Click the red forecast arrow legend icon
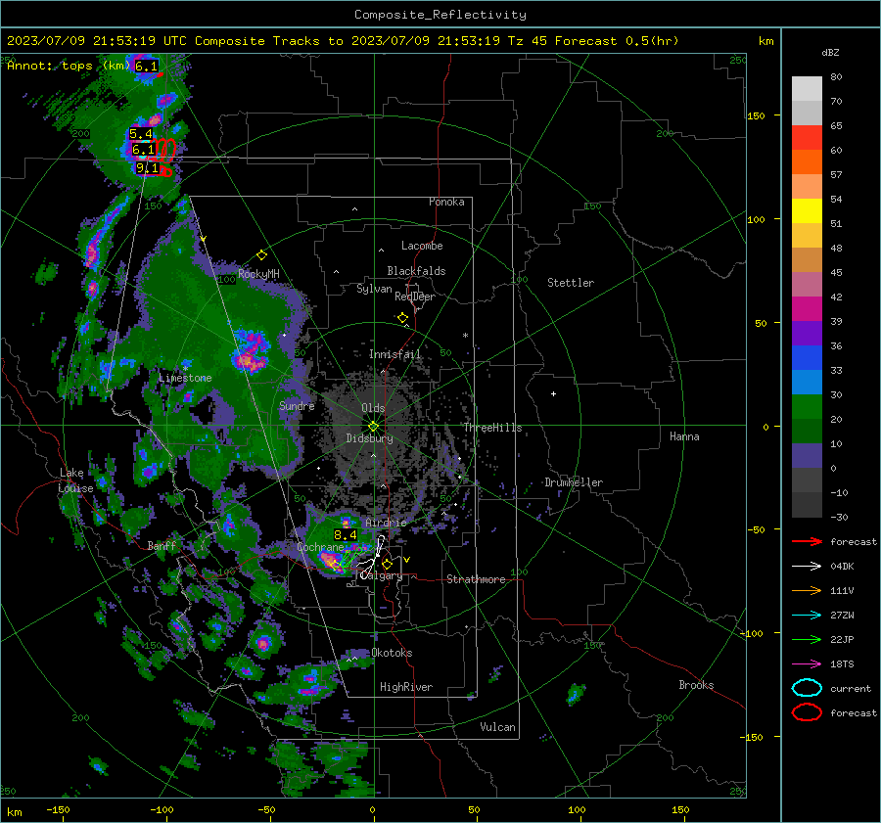 pyautogui.click(x=807, y=541)
